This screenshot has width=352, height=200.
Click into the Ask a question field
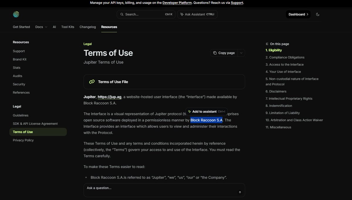164,190
